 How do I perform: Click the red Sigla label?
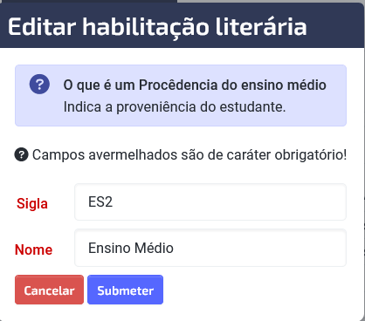[x=32, y=203]
